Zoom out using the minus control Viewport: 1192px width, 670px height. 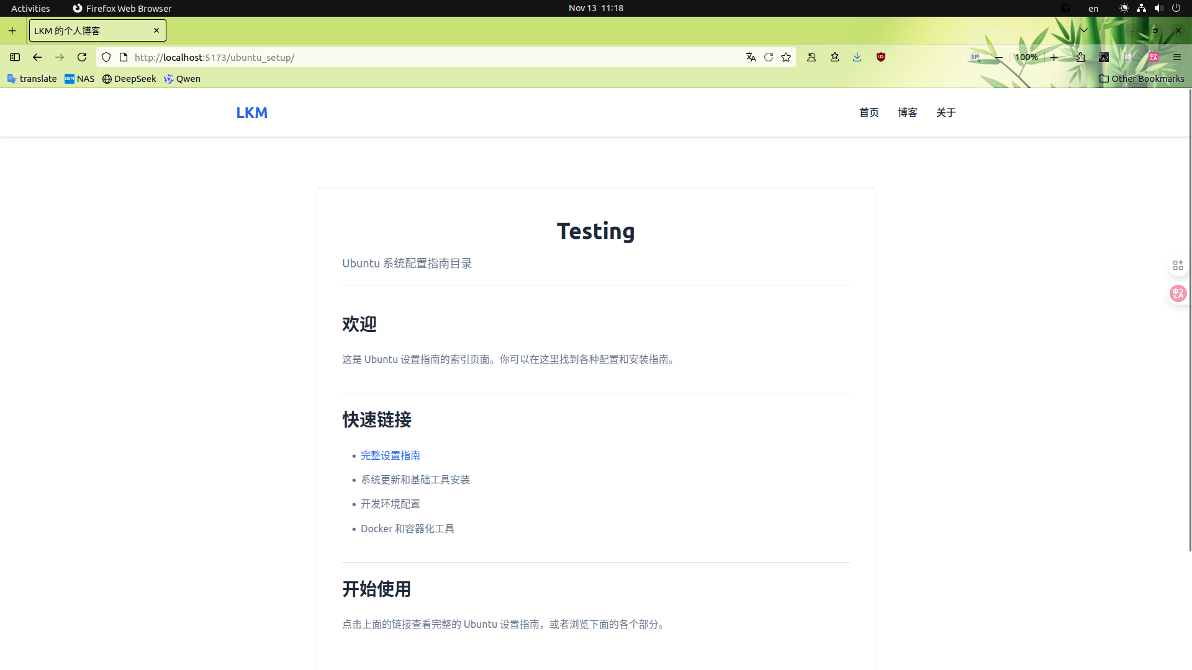(x=999, y=57)
